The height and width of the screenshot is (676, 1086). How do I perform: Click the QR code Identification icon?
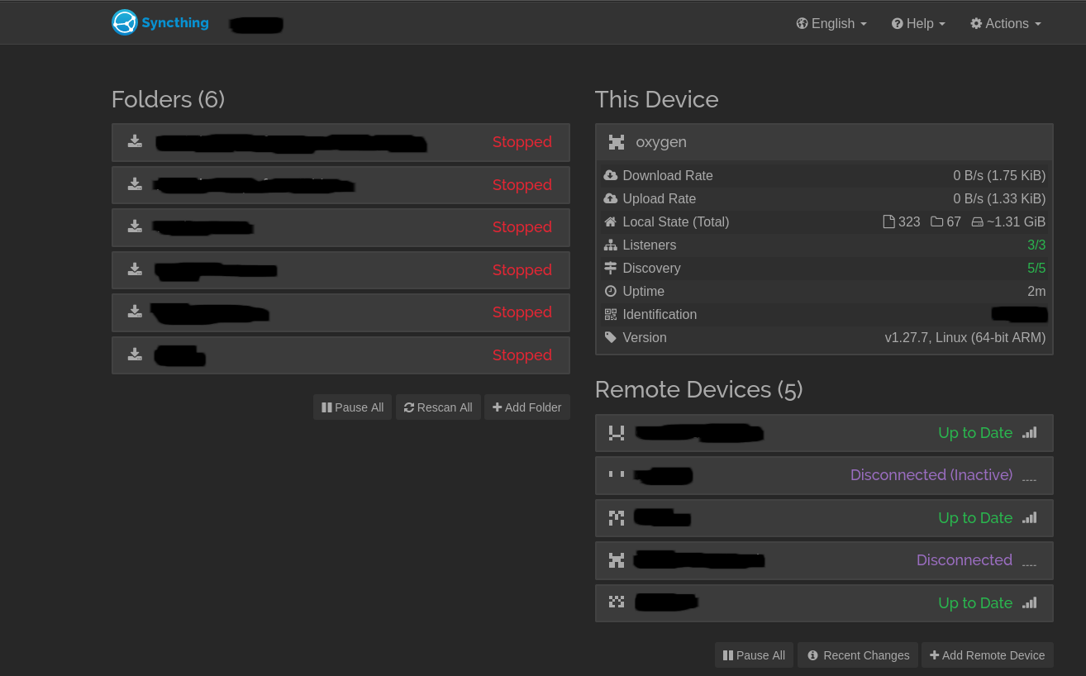coord(611,314)
